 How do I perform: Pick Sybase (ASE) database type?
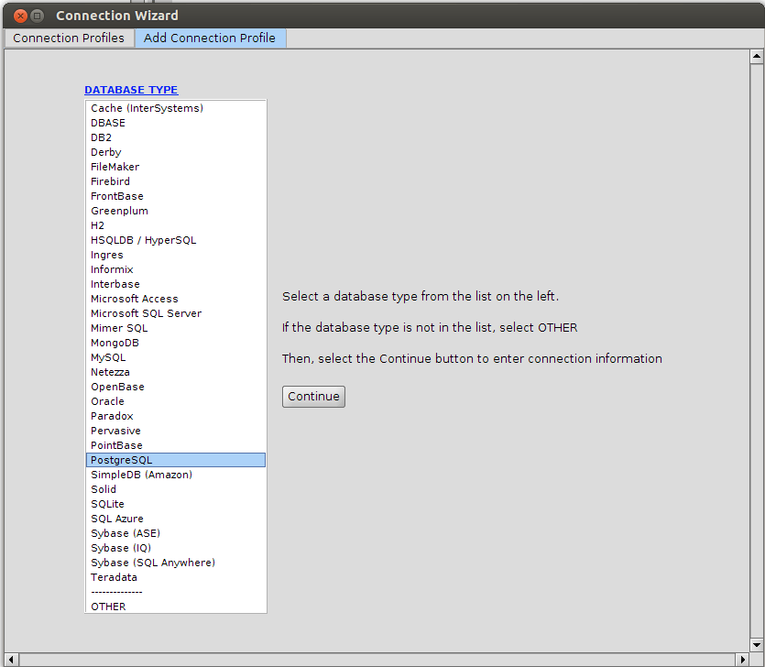coord(126,533)
